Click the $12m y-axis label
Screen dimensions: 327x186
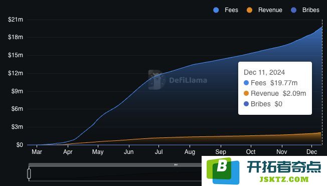(16, 73)
